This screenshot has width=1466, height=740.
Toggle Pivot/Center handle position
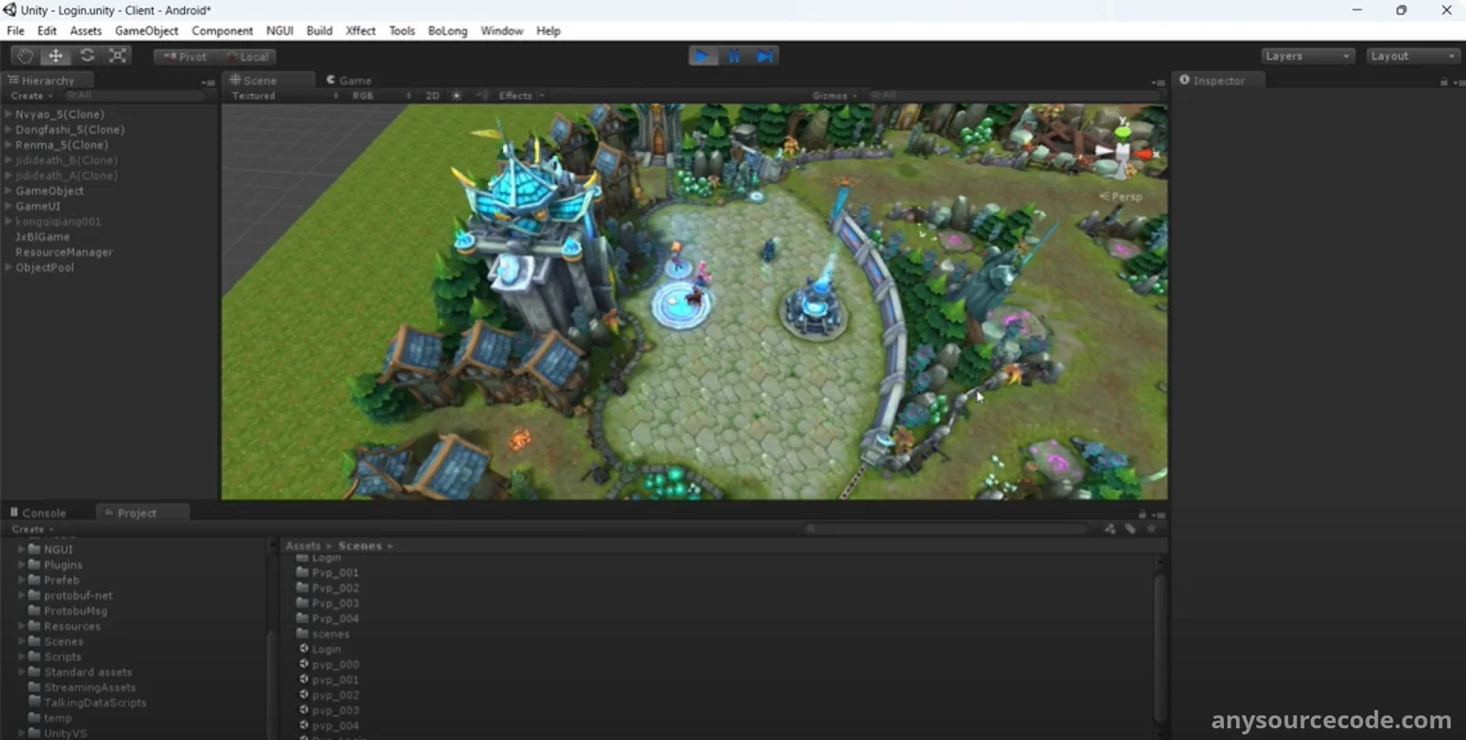click(x=185, y=57)
